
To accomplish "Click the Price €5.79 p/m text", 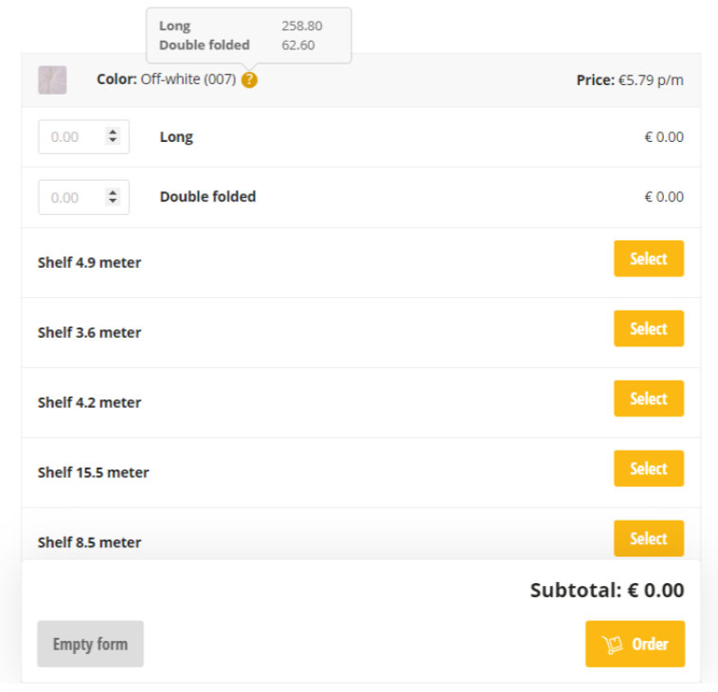I will click(x=630, y=80).
